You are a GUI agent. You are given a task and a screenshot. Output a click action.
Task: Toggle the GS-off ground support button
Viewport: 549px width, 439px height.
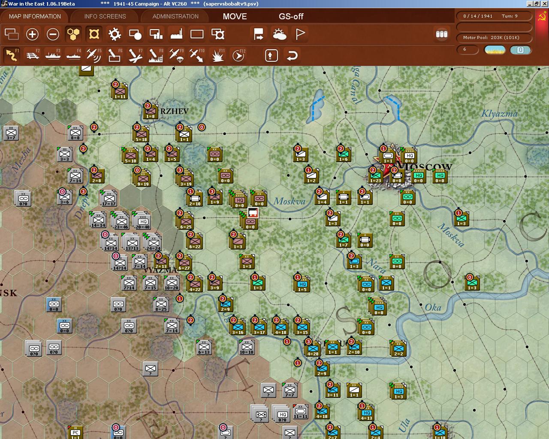[291, 16]
